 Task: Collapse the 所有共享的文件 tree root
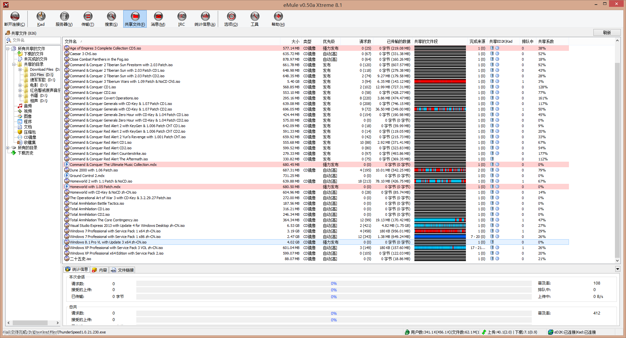(x=8, y=49)
